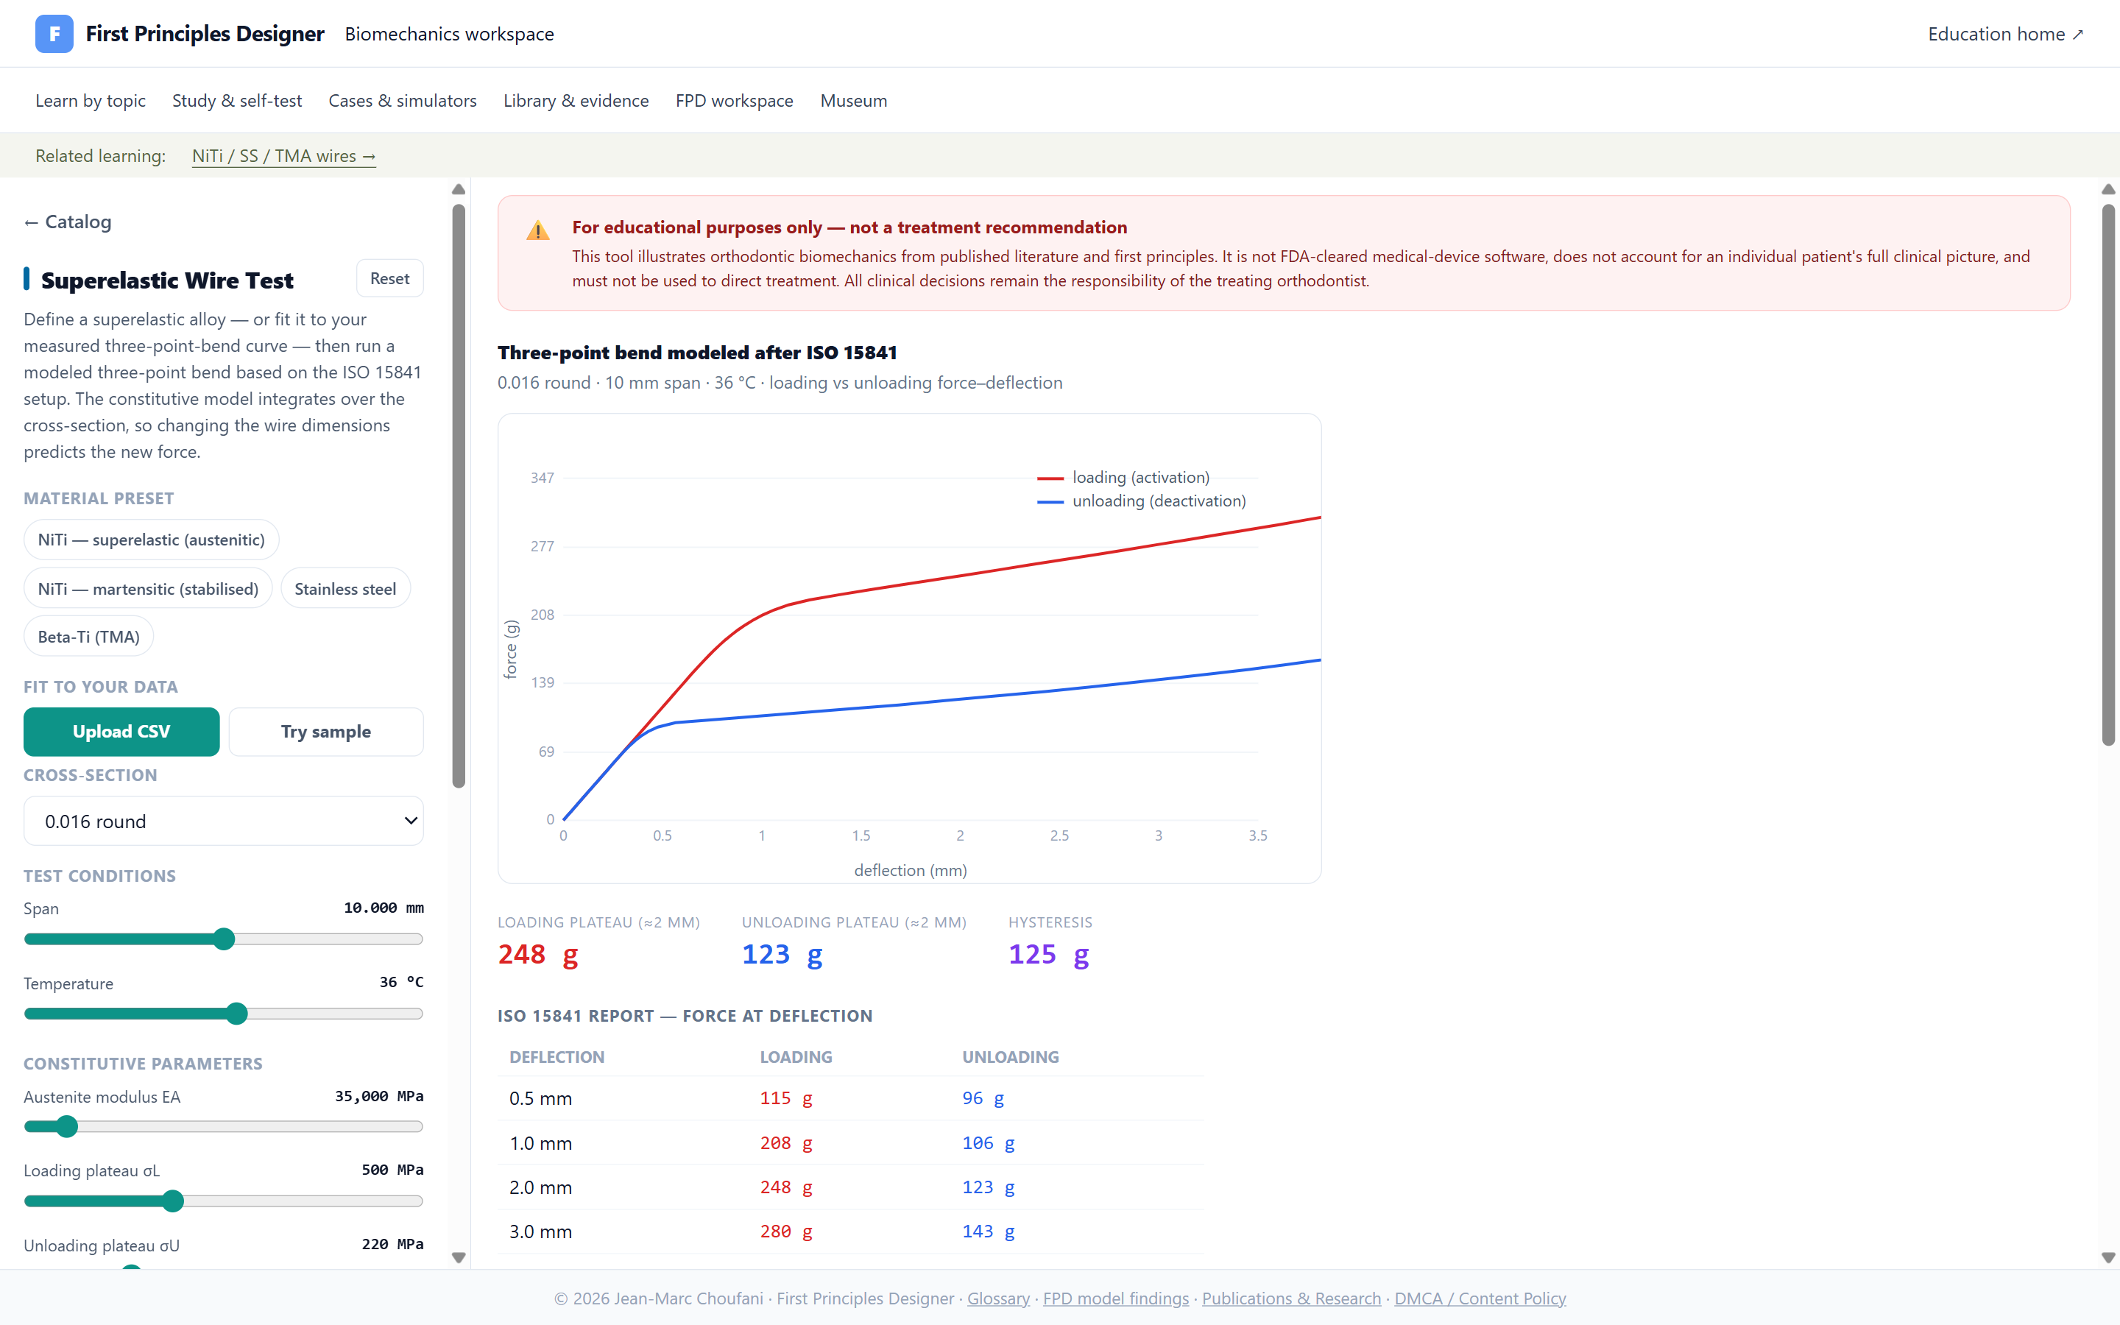
Task: Open Learn by topic menu
Action: 91,101
